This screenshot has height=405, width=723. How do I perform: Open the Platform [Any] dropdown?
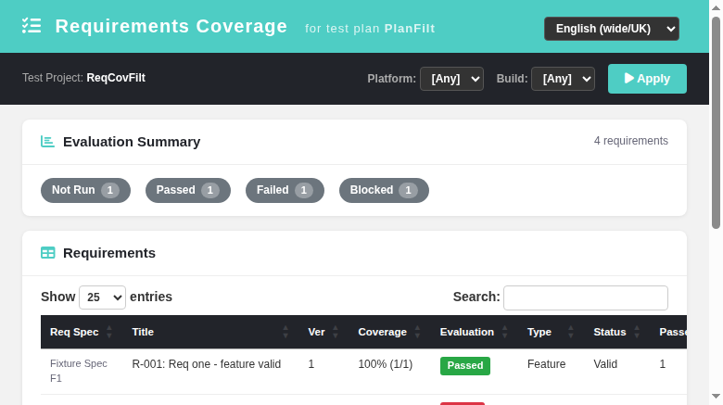451,79
